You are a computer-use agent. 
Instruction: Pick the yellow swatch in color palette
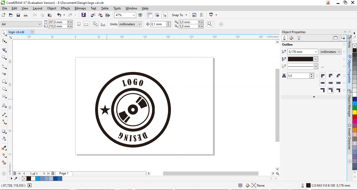[355, 112]
